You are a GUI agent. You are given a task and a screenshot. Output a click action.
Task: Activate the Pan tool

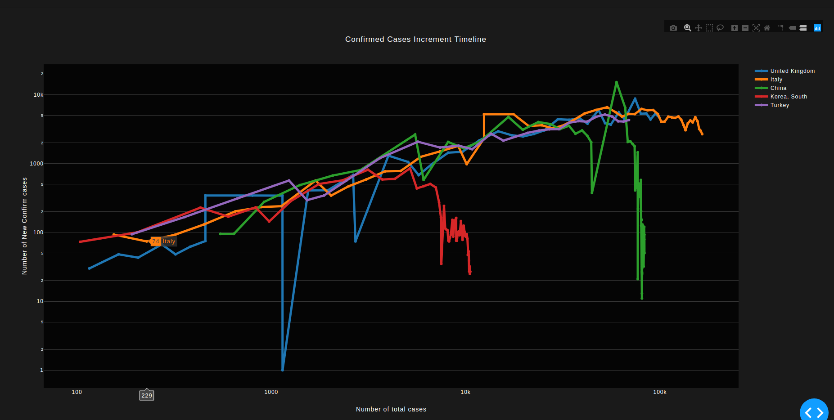pyautogui.click(x=698, y=28)
